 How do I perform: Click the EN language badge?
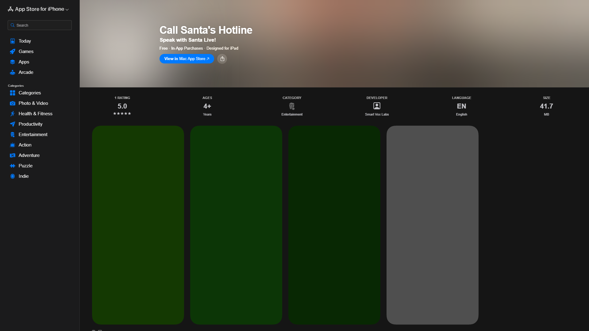(461, 106)
